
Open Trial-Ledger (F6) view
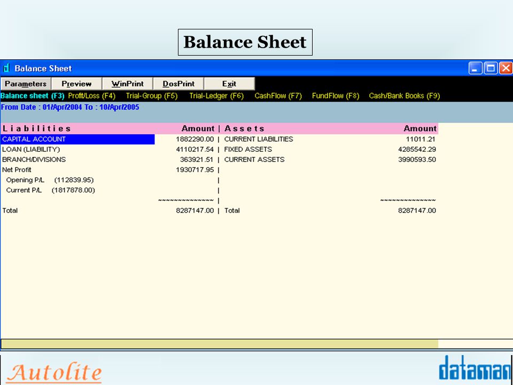216,96
